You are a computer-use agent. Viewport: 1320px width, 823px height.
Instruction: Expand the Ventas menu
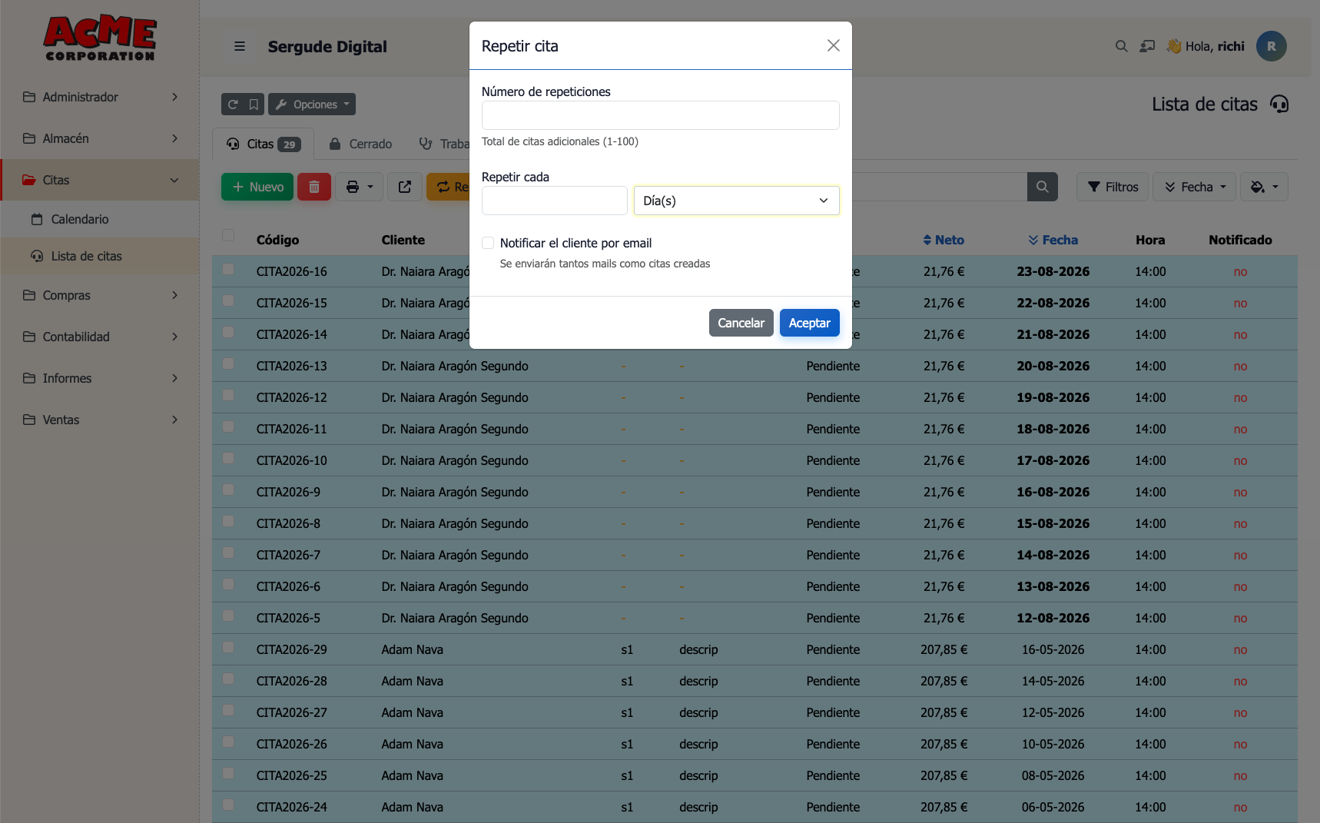100,420
